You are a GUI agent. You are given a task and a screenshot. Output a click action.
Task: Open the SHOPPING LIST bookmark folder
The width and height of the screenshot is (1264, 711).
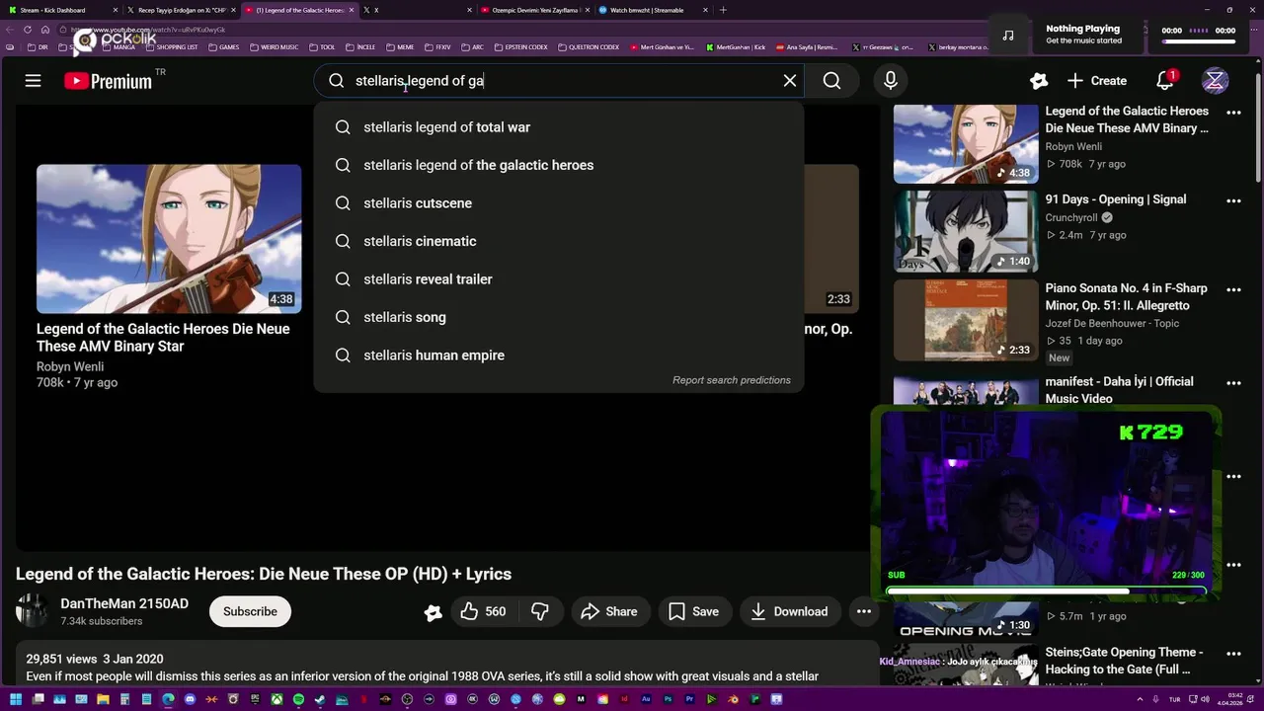click(172, 46)
